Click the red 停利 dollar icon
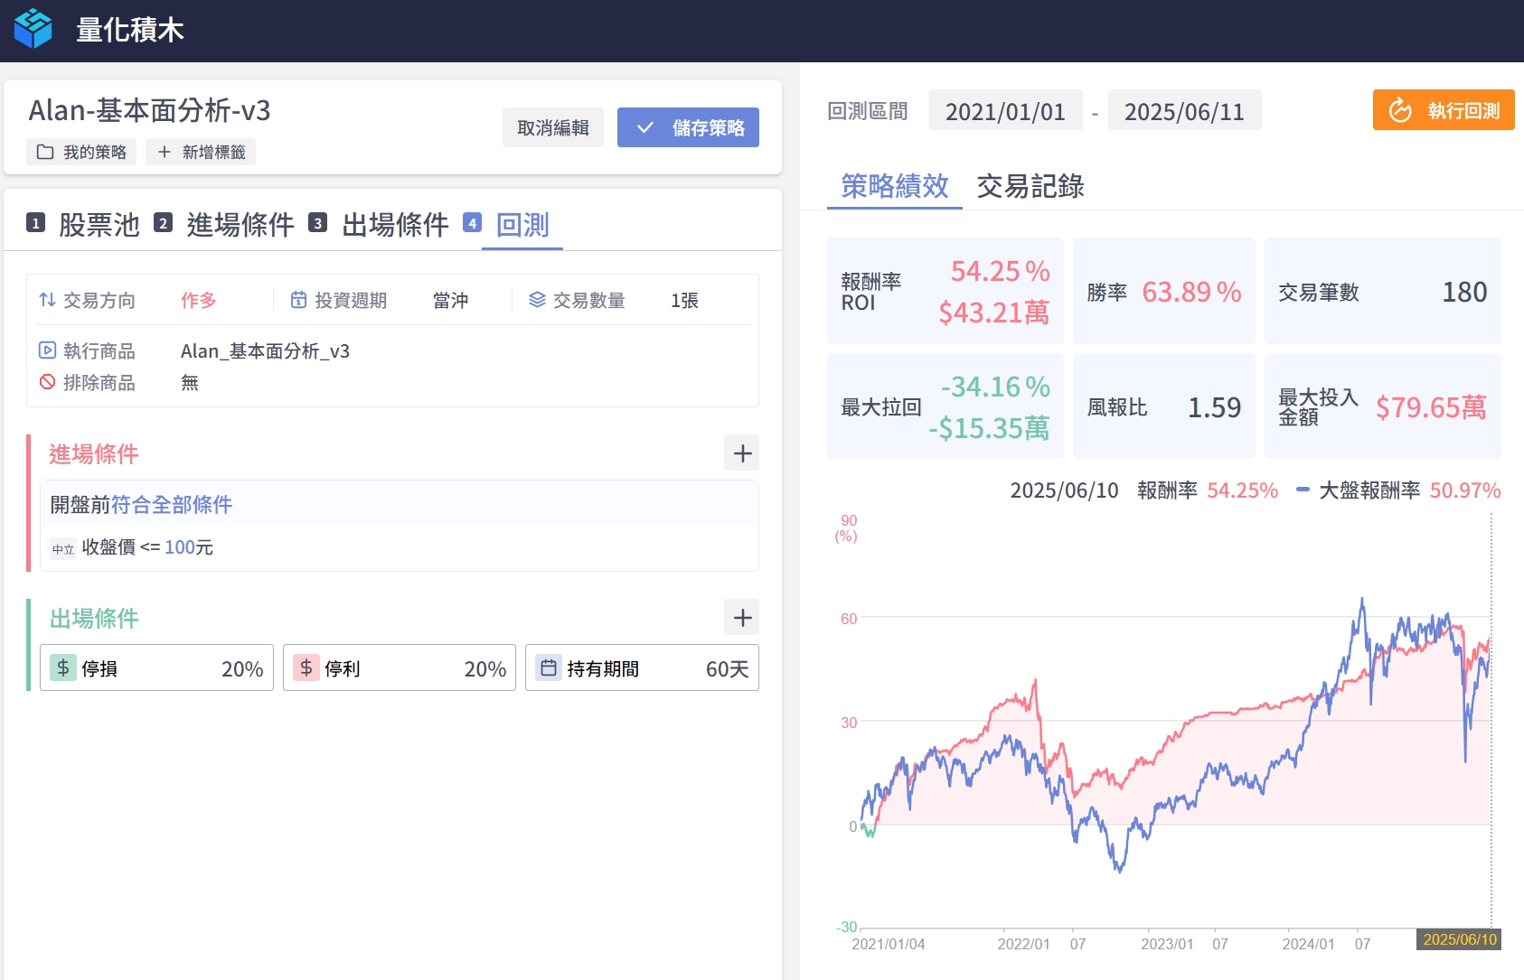 pos(306,668)
